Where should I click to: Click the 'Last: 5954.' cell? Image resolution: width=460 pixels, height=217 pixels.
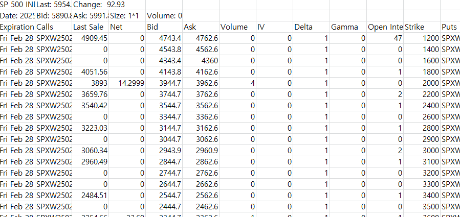(x=53, y=5)
